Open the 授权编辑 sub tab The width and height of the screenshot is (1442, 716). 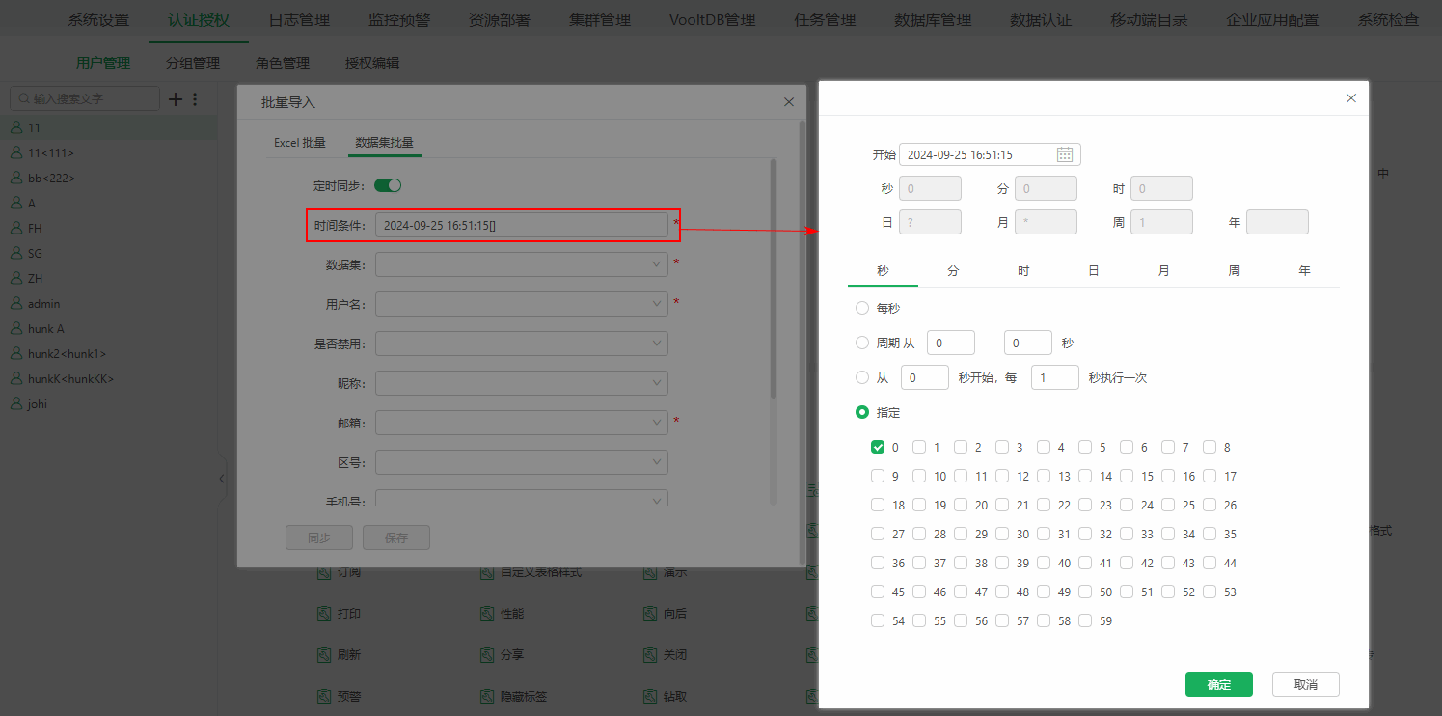tap(372, 63)
